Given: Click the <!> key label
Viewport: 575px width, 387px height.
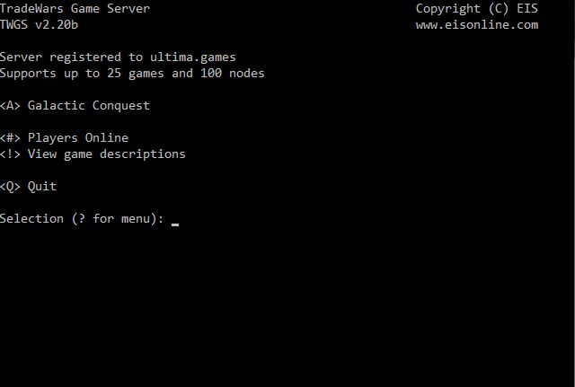Looking at the screenshot, I should [10, 154].
